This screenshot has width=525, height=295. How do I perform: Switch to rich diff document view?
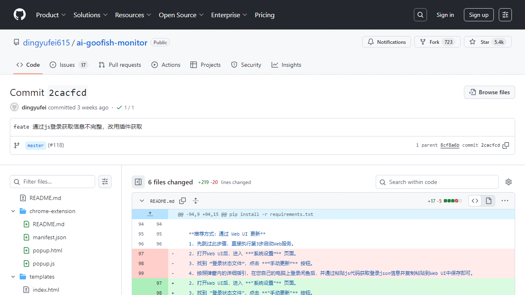pos(488,201)
